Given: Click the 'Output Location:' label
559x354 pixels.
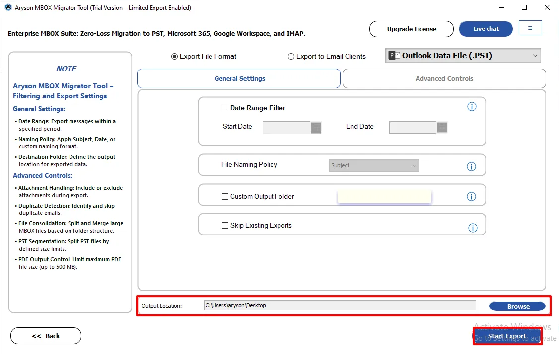Looking at the screenshot, I should pyautogui.click(x=161, y=306).
